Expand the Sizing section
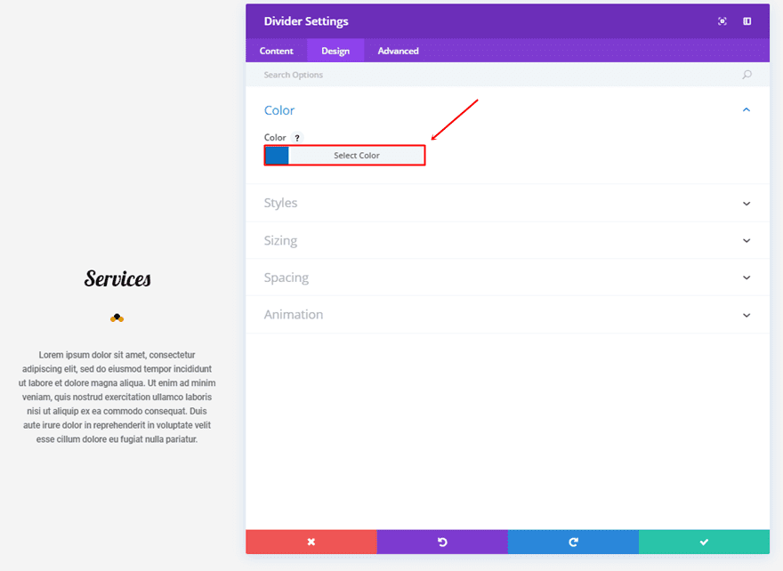The image size is (783, 571). pos(747,241)
